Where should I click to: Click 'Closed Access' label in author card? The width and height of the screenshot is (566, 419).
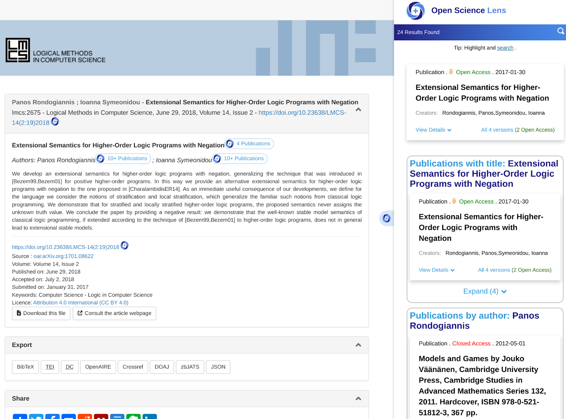click(x=471, y=344)
